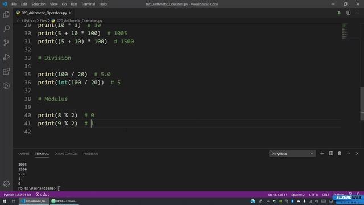The width and height of the screenshot is (364, 205).
Task: Open the Edit menu
Action: point(24,4)
